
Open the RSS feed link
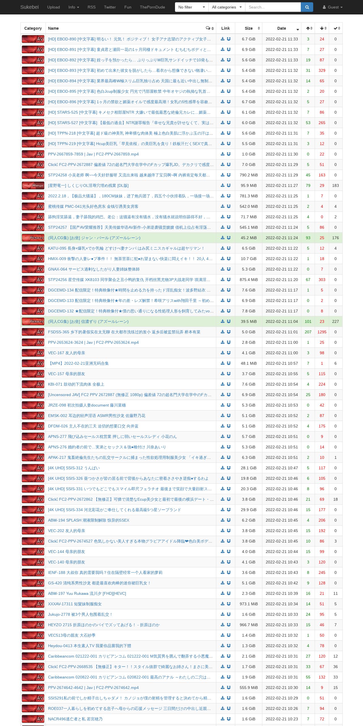tap(92, 7)
